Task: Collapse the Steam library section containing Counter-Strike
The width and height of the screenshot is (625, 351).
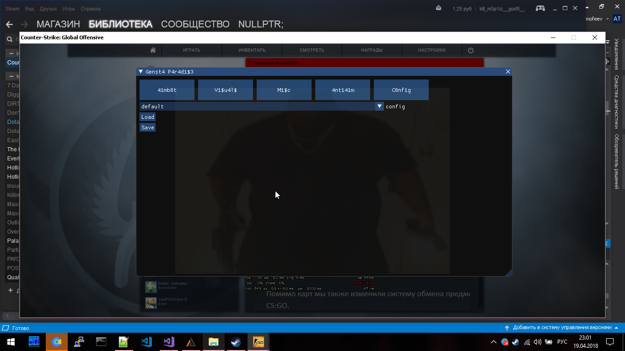Action: (12, 53)
